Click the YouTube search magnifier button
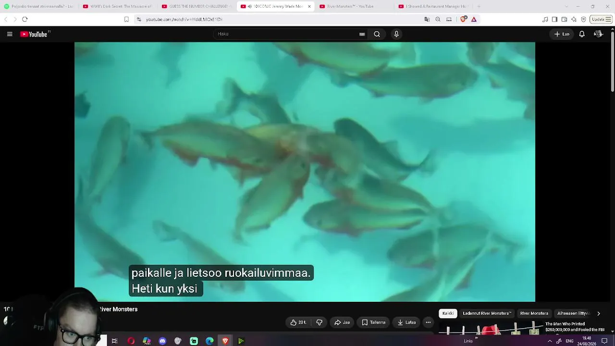This screenshot has height=346, width=615. tap(377, 34)
